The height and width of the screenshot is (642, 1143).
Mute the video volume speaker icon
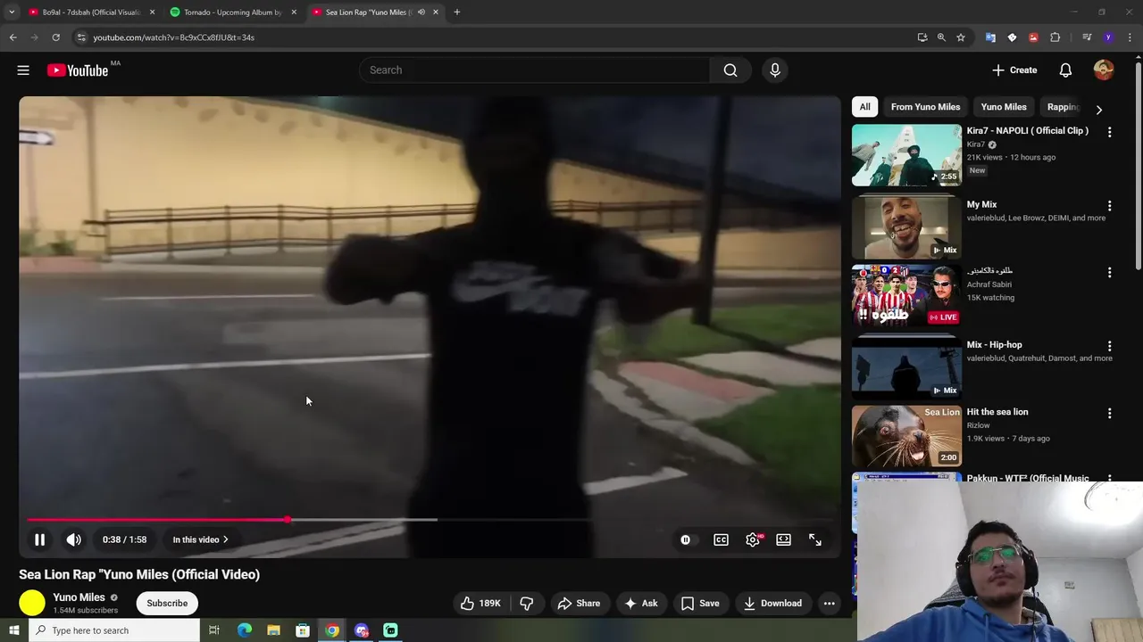click(74, 539)
